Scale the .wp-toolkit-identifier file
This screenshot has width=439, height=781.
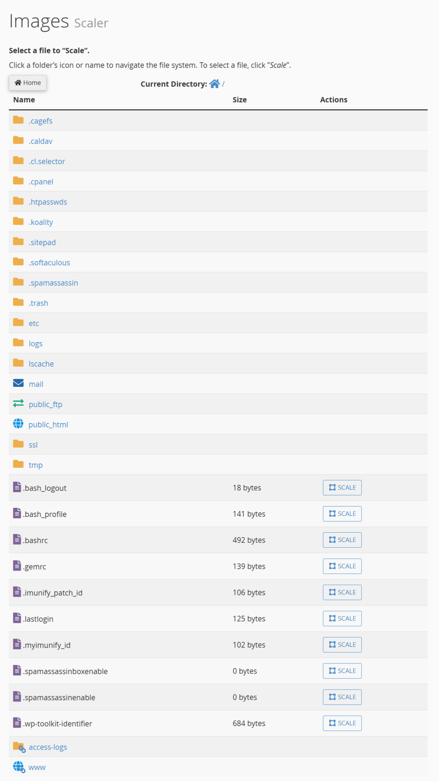click(342, 723)
